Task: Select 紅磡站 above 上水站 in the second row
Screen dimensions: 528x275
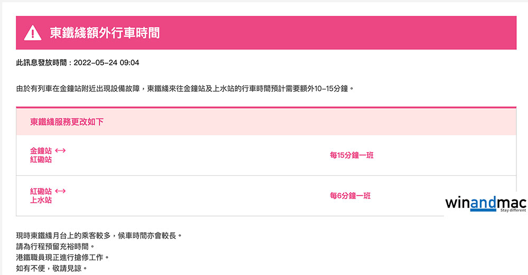Action: [41, 191]
